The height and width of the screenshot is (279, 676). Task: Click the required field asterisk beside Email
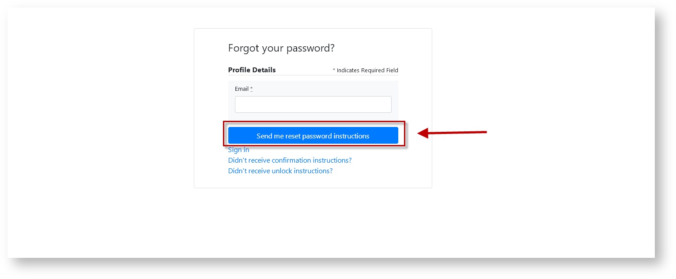pyautogui.click(x=251, y=89)
